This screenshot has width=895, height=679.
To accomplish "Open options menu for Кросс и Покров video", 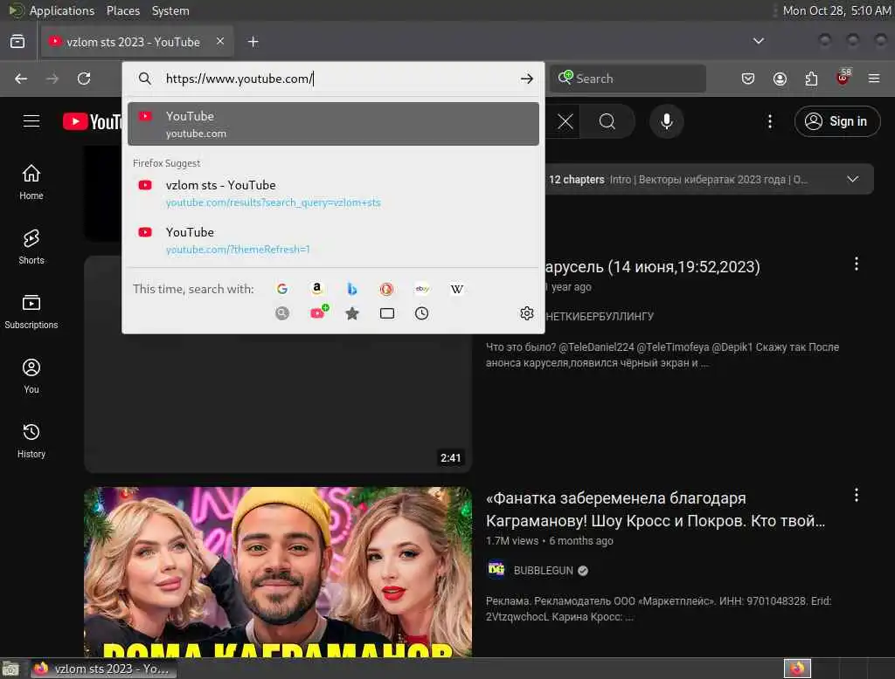I will pyautogui.click(x=856, y=495).
